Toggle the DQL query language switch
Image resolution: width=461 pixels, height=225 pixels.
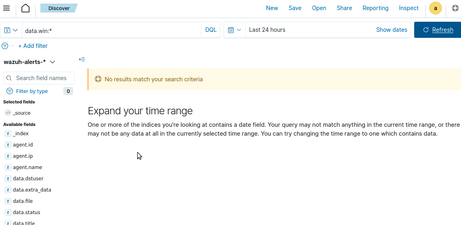pos(211,30)
